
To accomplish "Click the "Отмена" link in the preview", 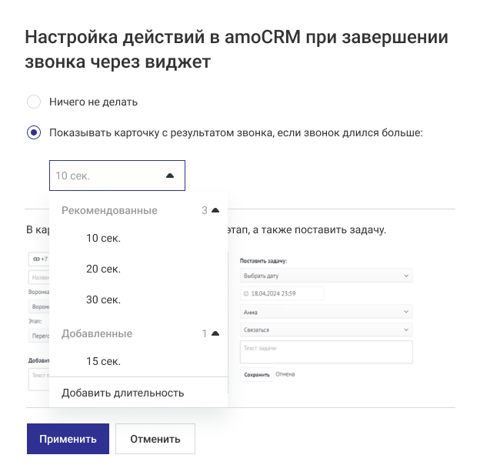I will point(285,374).
